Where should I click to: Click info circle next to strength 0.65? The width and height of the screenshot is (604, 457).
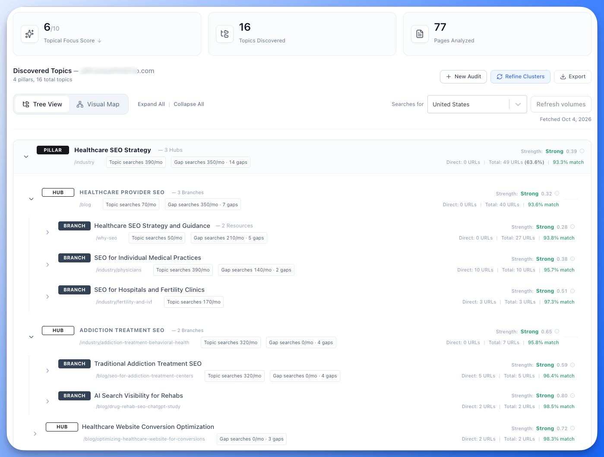tap(557, 332)
